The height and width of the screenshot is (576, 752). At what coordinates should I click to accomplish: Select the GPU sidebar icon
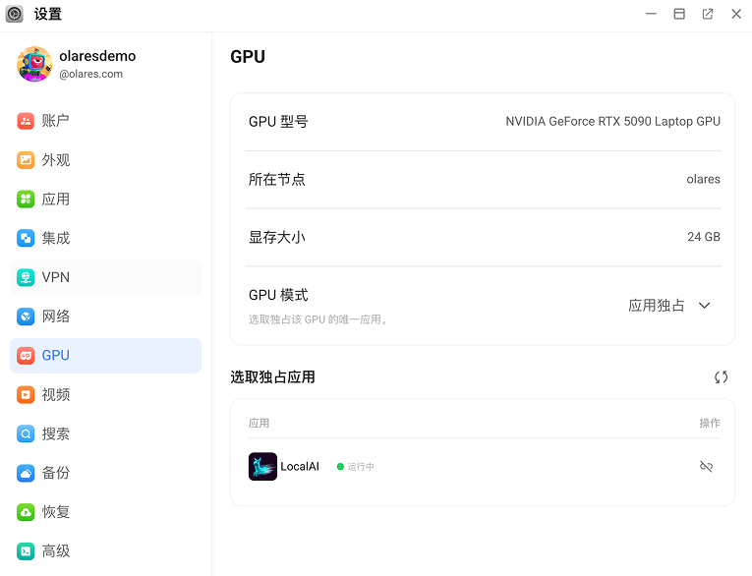(x=26, y=356)
